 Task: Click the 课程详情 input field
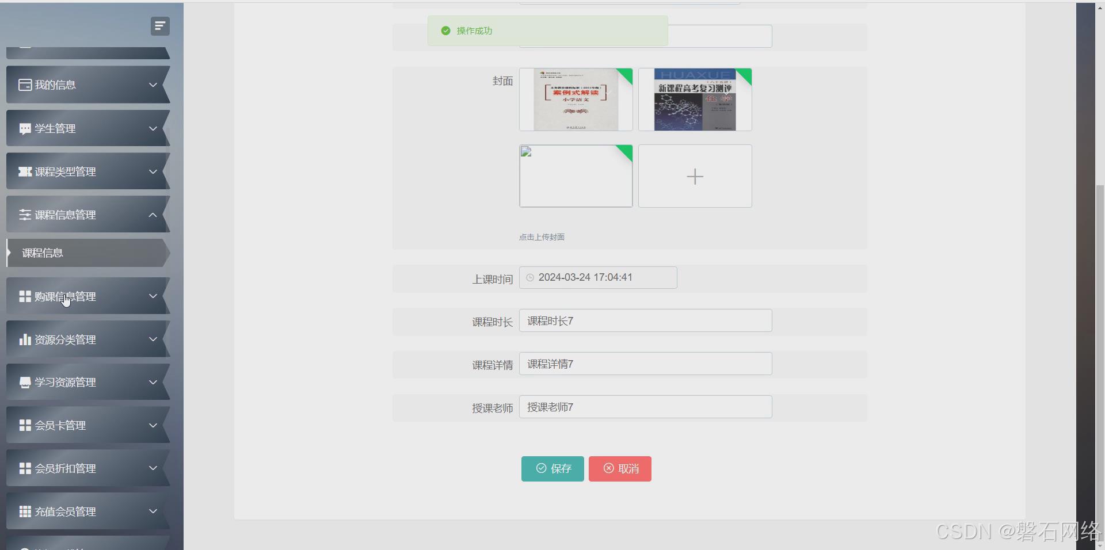coord(645,364)
